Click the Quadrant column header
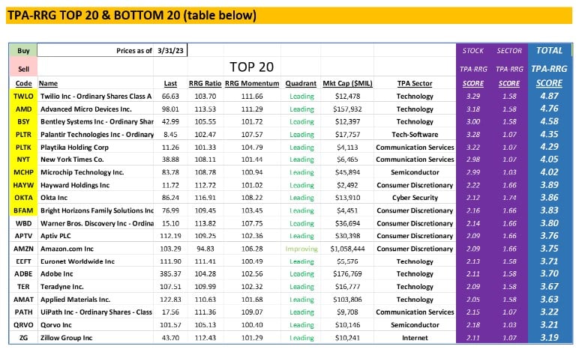The width and height of the screenshot is (579, 355). pyautogui.click(x=301, y=83)
